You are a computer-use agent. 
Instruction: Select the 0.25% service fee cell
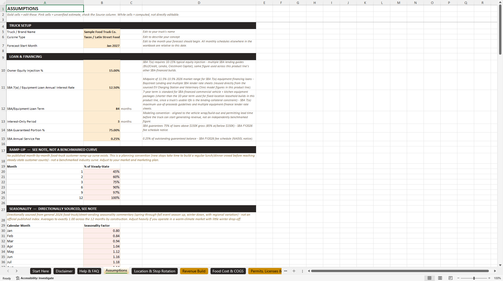tap(102, 137)
